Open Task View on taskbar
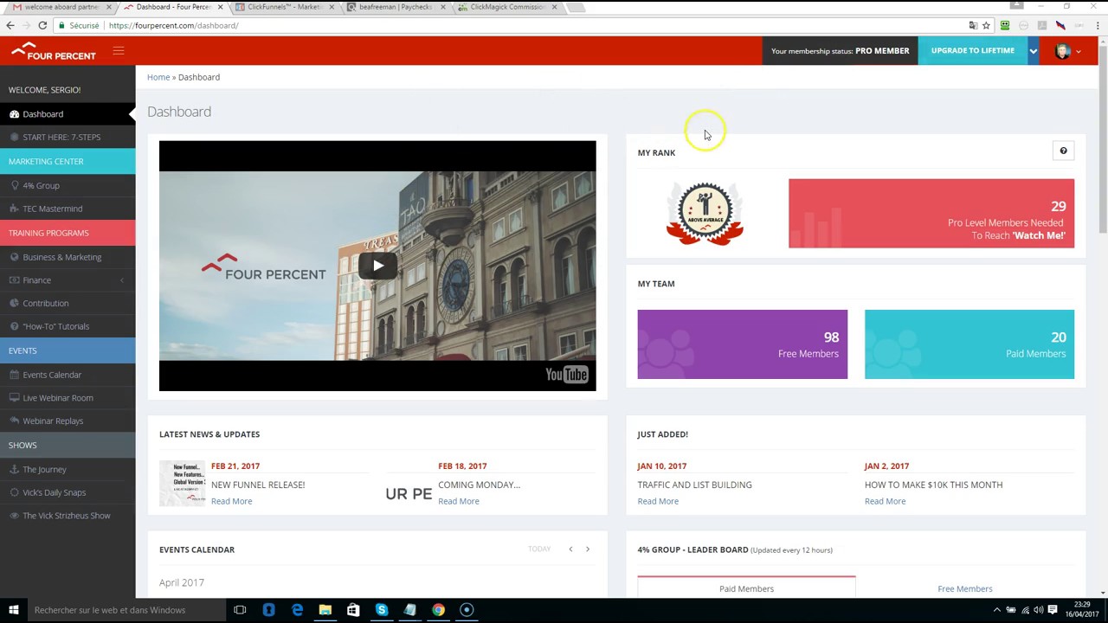This screenshot has height=623, width=1108. tap(240, 610)
